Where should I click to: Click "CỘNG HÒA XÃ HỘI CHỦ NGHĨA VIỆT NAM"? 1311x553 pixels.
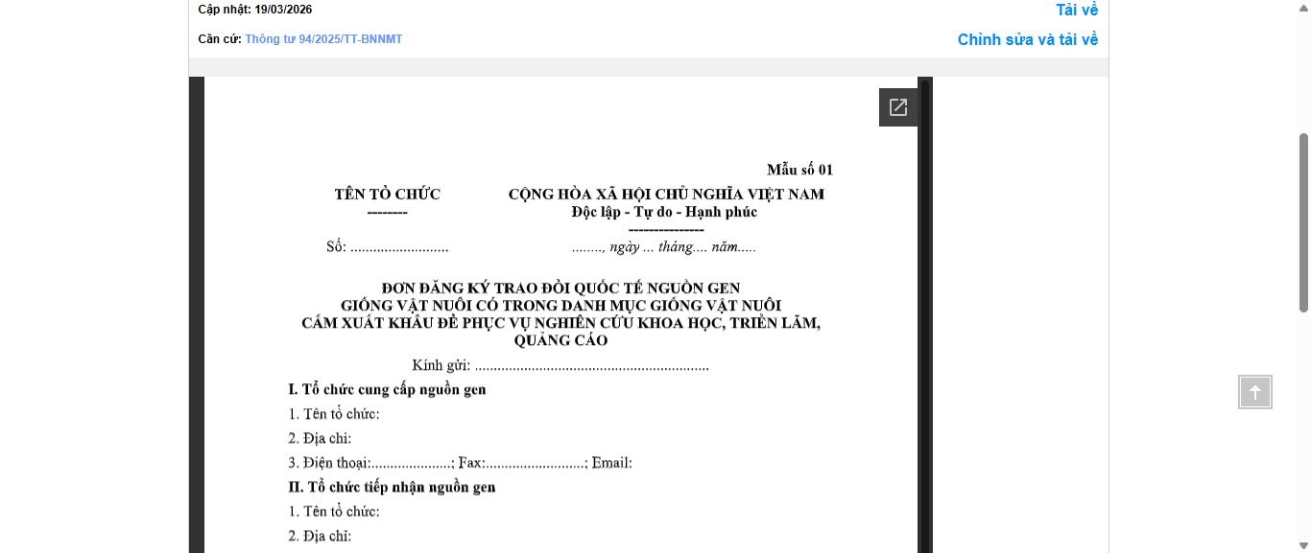coord(666,195)
